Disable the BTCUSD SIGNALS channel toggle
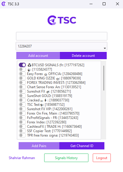 [22, 65]
